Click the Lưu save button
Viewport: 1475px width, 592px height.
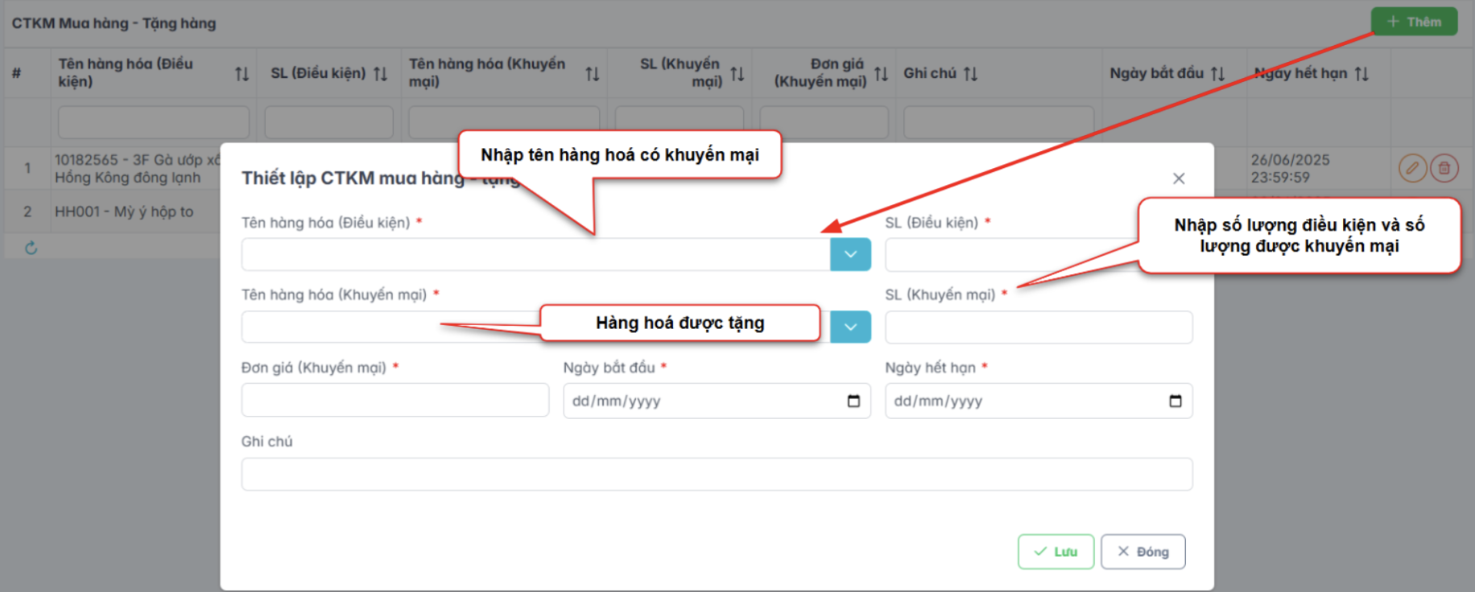click(x=1056, y=552)
